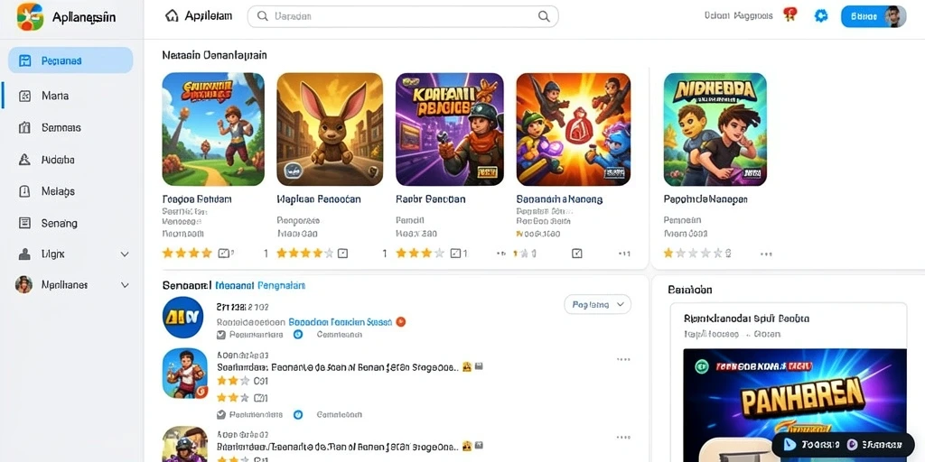Viewport: 925px width, 462px height.
Task: Click the Sernang sidebar list icon
Action: coord(24,223)
